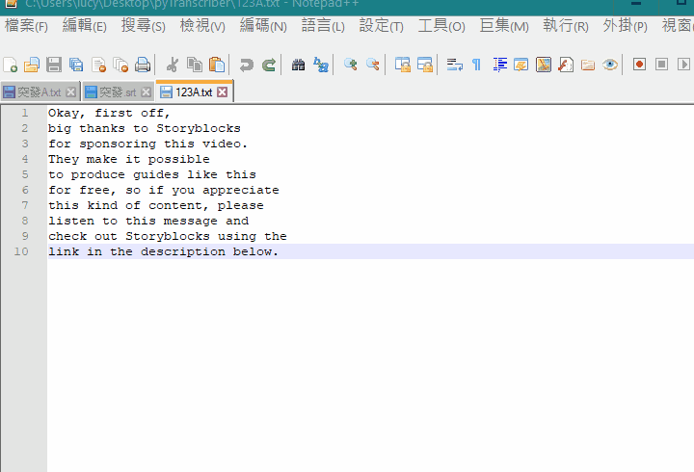Open the 搜尋(S) menu
The width and height of the screenshot is (694, 472).
143,26
